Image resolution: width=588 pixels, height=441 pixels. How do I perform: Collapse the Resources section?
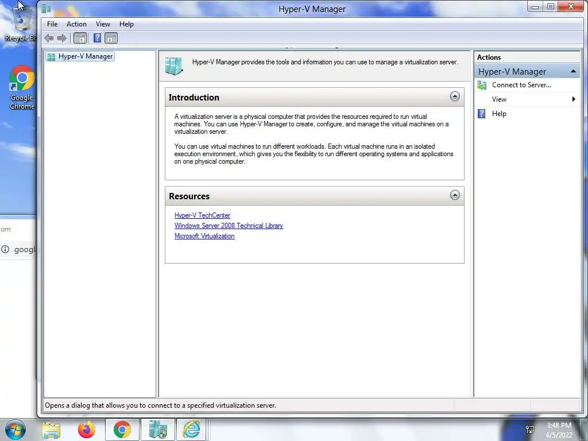click(x=455, y=195)
